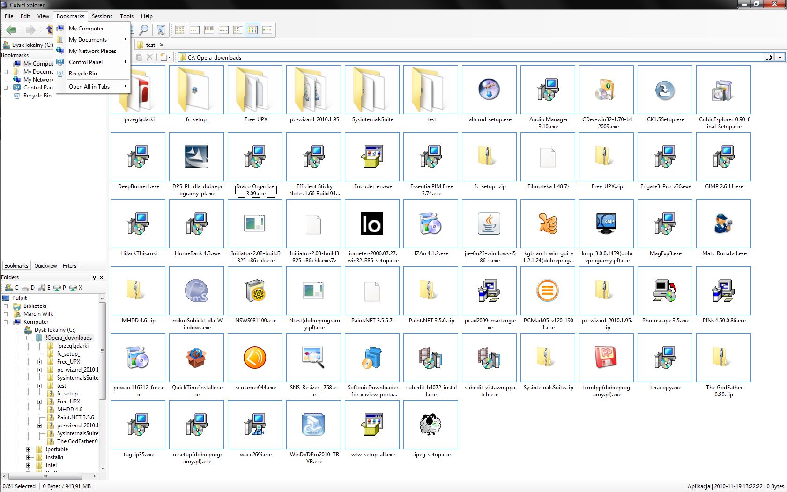The width and height of the screenshot is (787, 492).
Task: Jump to network drive X button
Action: coord(76,288)
